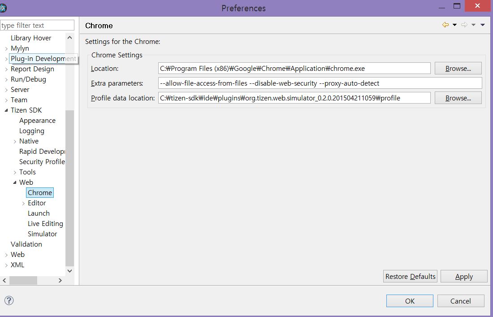
Task: Expand the Plug-in Development node
Action: click(x=6, y=59)
